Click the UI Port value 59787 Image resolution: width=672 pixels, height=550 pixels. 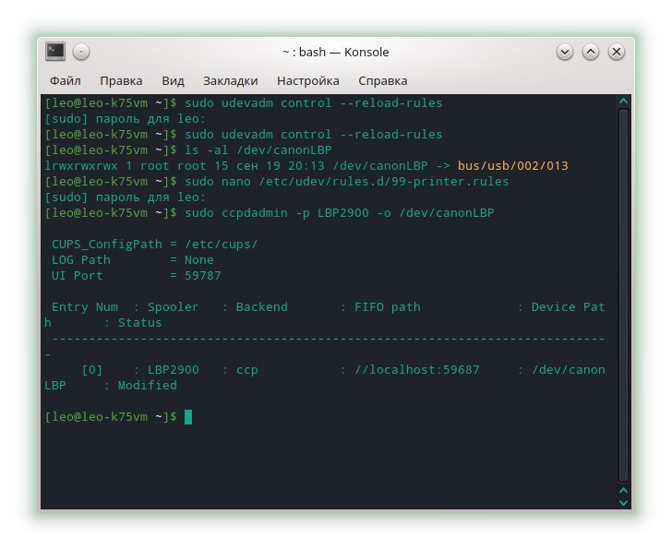pyautogui.click(x=203, y=275)
